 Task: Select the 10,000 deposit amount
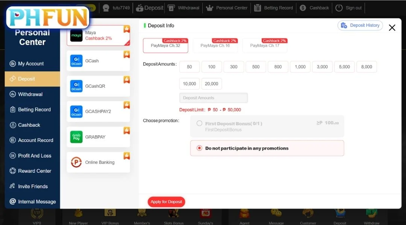(189, 84)
